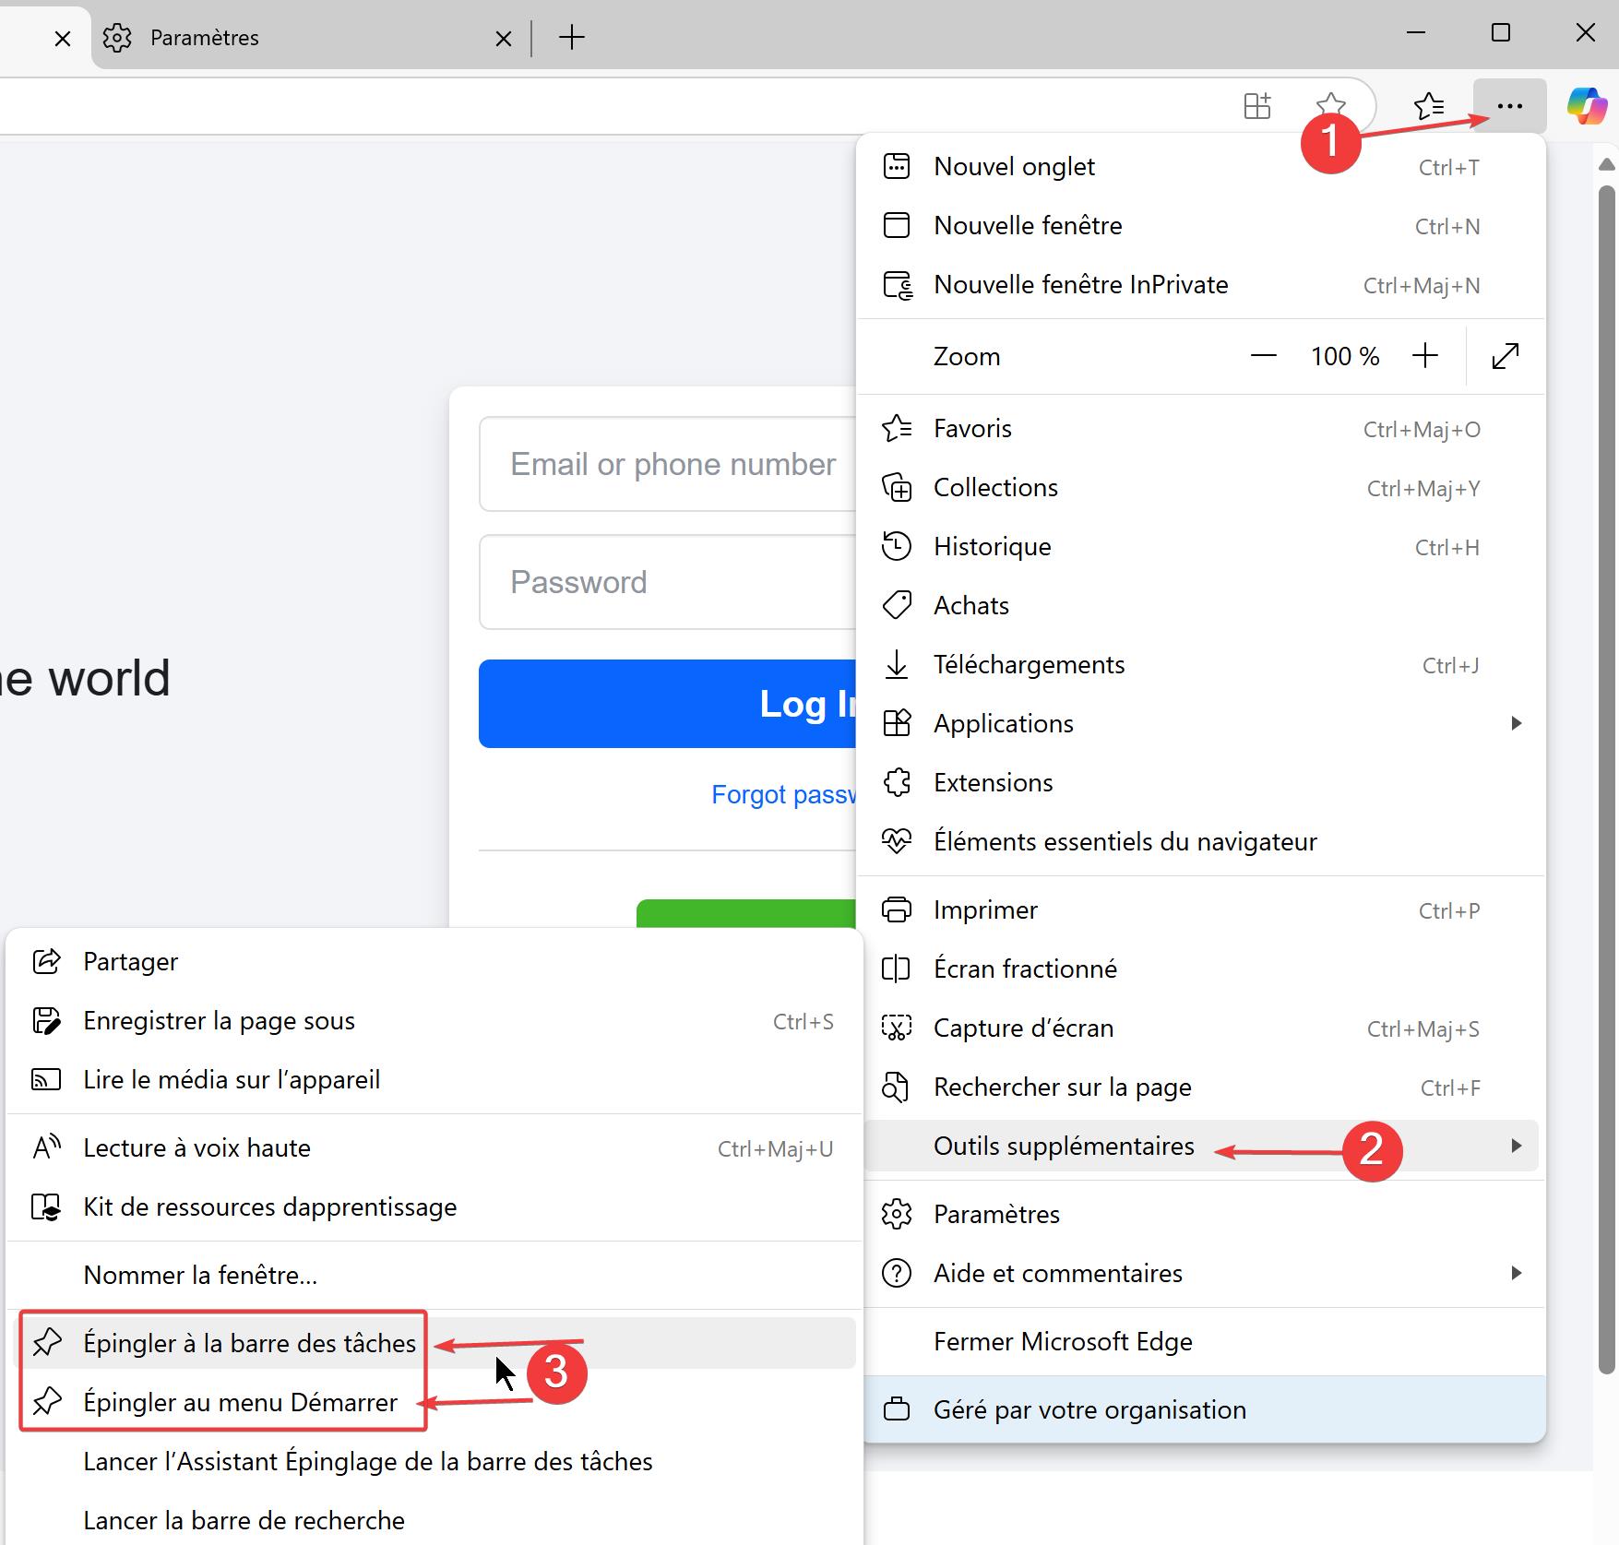
Task: Focus the Password field
Action: point(668,582)
